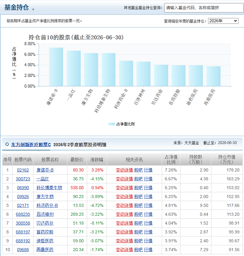Image resolution: width=244 pixels, height=256 pixels.
Task: Open 股吧 for 康诺亚-B row
Action: click(139, 170)
